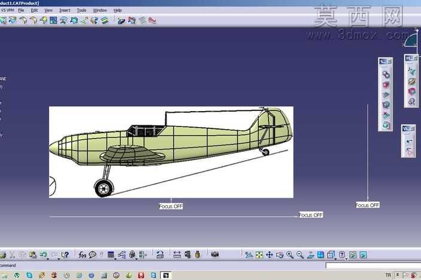Select the Measure Inertia weight icon
Image resolution: width=421 pixels, height=280 pixels.
[197, 254]
